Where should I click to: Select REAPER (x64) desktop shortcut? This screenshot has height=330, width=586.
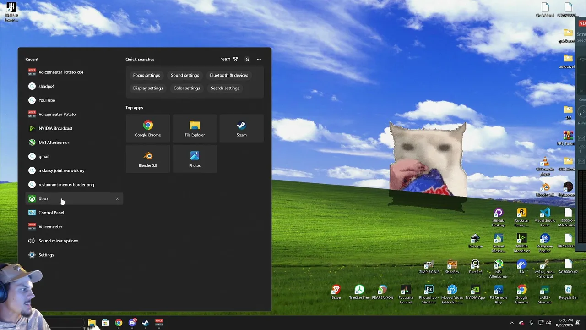tap(382, 292)
